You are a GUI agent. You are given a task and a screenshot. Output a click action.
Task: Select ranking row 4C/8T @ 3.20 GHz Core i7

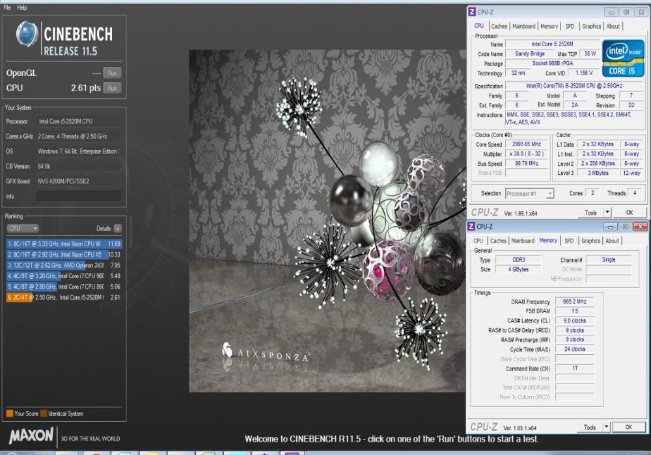pos(64,276)
